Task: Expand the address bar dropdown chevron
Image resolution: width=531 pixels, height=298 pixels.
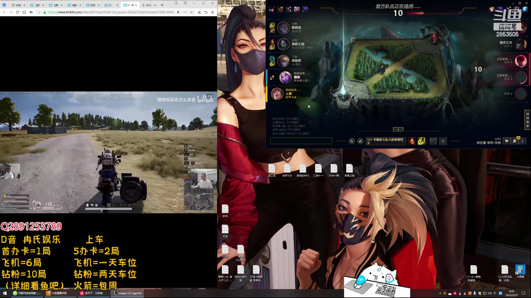Action: click(191, 12)
